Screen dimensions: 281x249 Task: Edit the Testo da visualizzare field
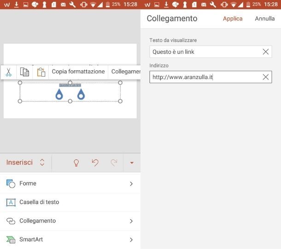[211, 52]
